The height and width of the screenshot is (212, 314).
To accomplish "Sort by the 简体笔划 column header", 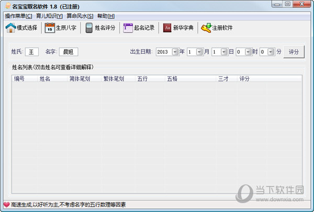I will 84,79.
